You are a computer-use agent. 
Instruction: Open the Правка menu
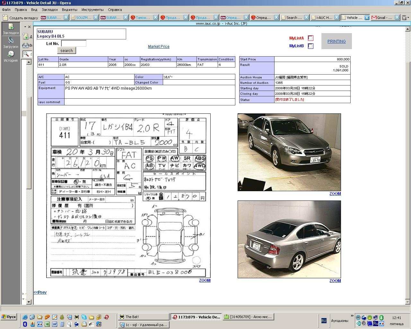21,10
